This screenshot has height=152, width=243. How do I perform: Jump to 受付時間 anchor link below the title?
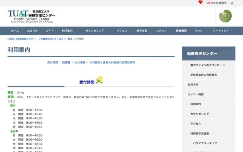(52, 62)
